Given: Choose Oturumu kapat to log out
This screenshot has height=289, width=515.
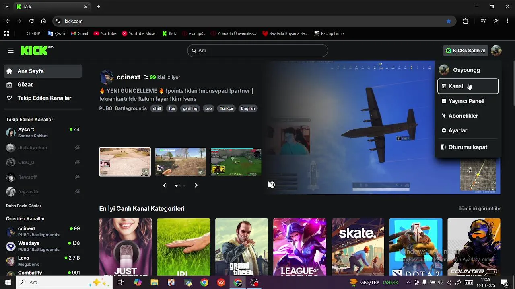Looking at the screenshot, I should tap(468, 147).
